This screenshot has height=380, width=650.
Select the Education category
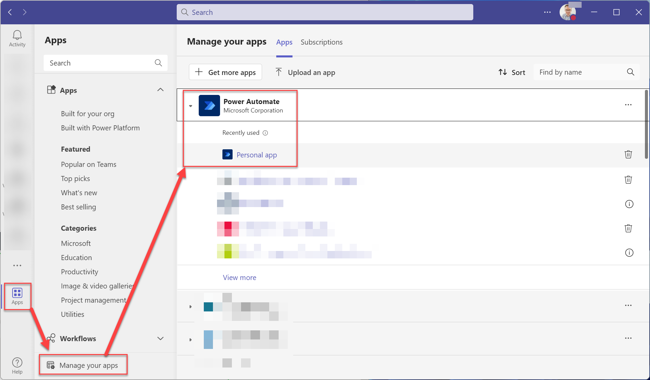76,257
